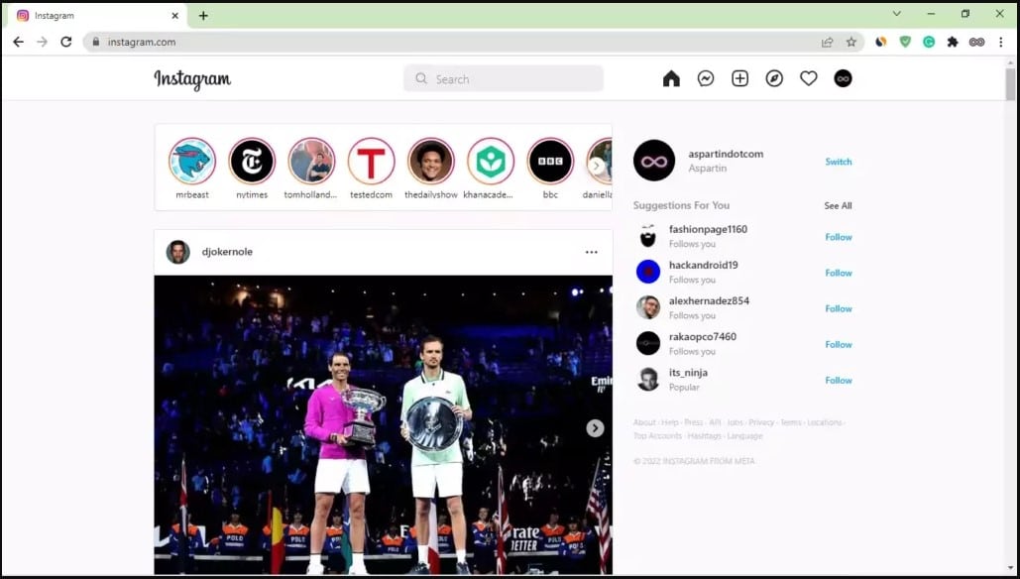
Task: Advance to next photo in post
Action: (x=595, y=428)
